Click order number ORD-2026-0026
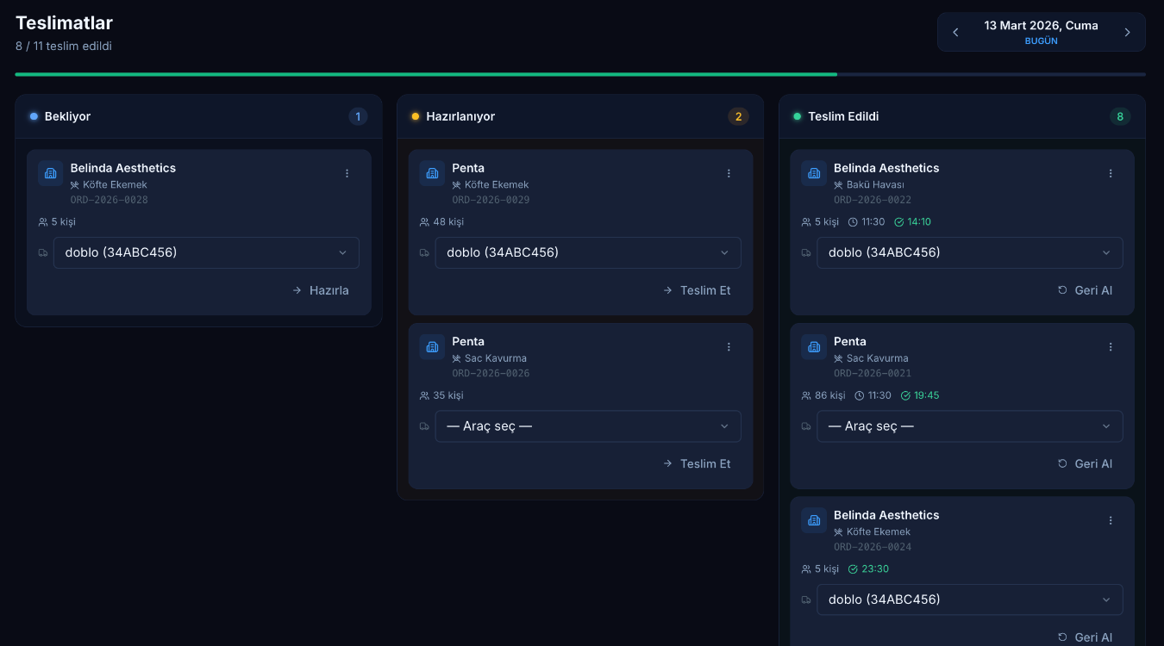The width and height of the screenshot is (1164, 646). 491,374
